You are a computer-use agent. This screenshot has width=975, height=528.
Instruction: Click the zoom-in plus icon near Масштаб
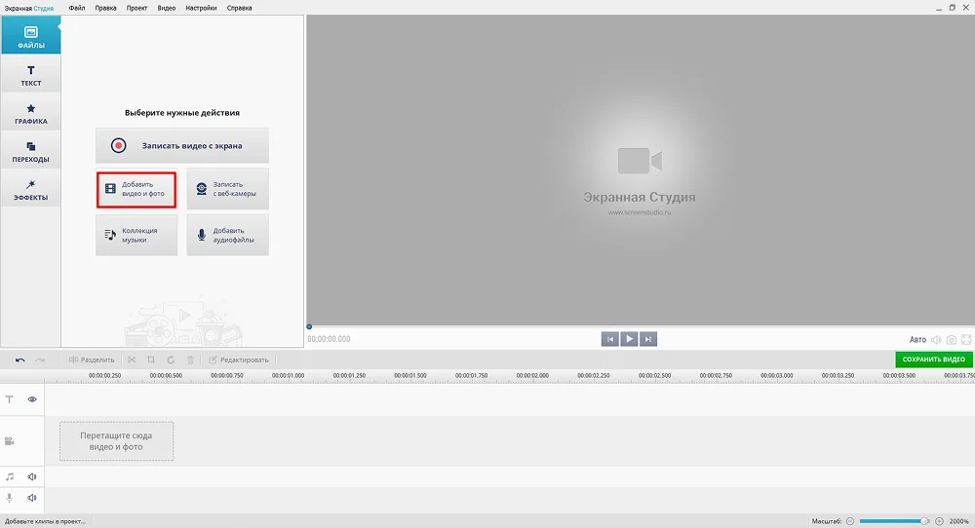pos(939,521)
